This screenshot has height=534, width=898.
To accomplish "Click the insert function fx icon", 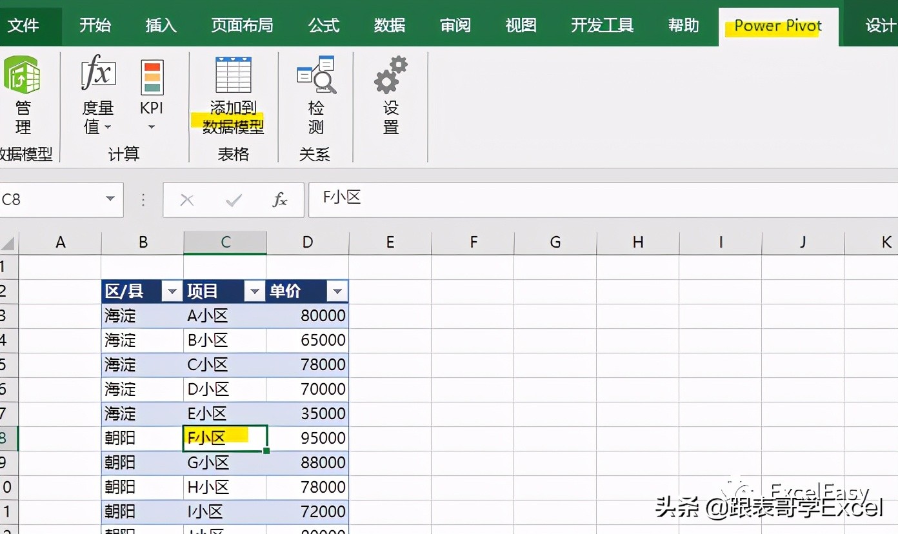I will point(279,200).
